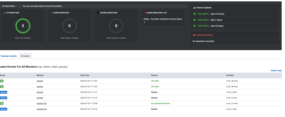Click the green ring showing 3 up monitors
The height and width of the screenshot is (117, 285).
23,26
